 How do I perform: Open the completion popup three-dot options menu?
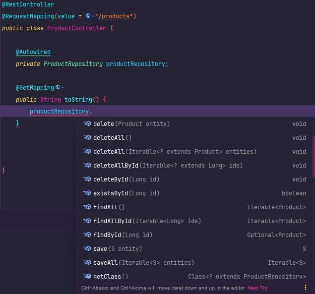coord(306,288)
